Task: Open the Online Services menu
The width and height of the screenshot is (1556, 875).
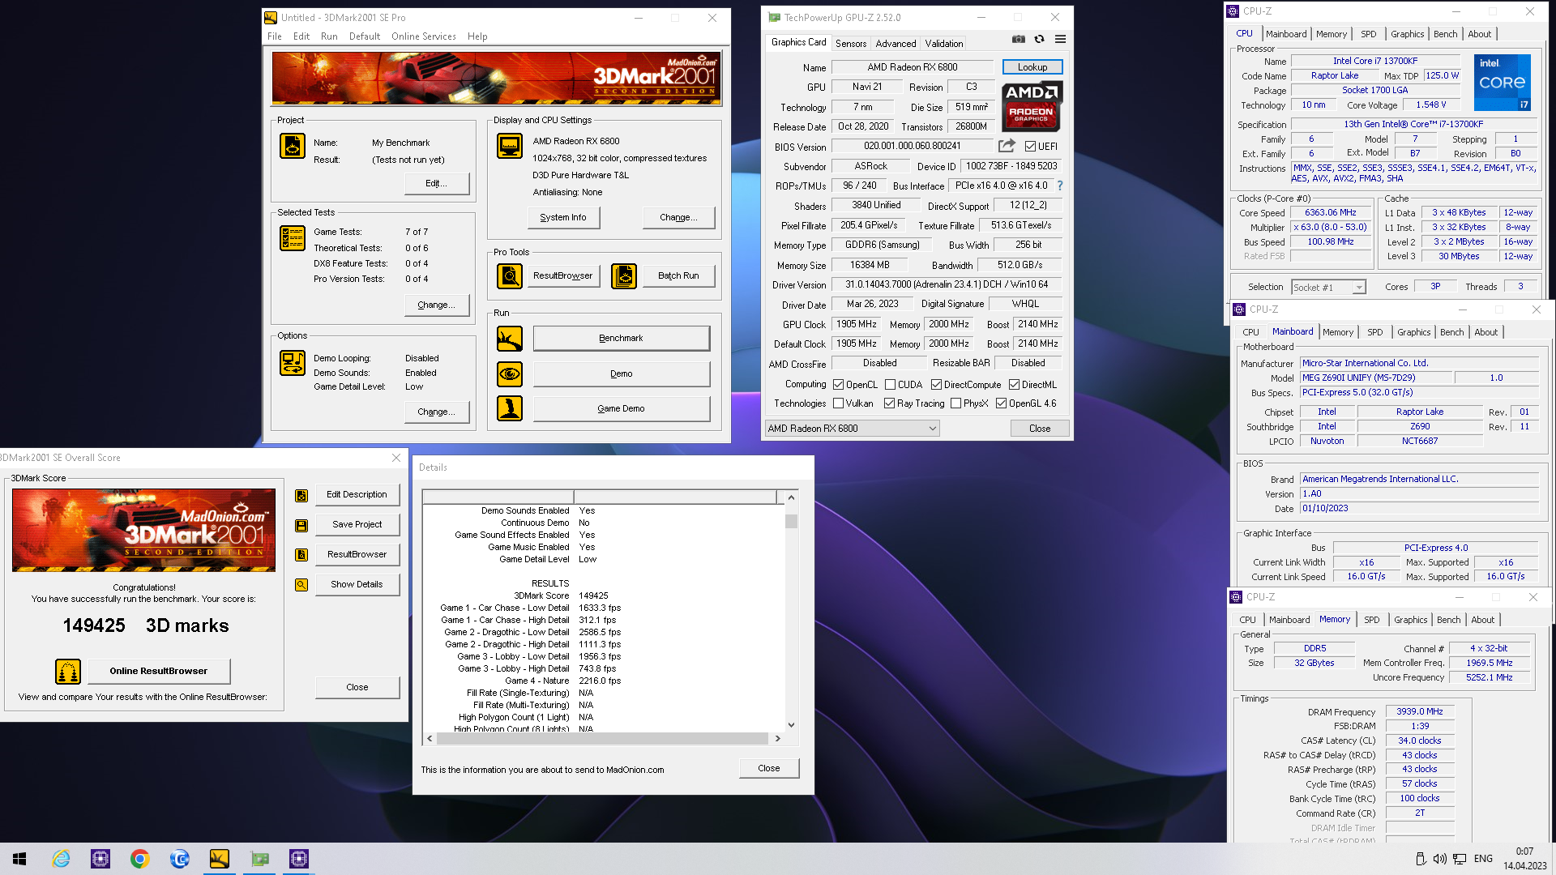Action: [423, 36]
